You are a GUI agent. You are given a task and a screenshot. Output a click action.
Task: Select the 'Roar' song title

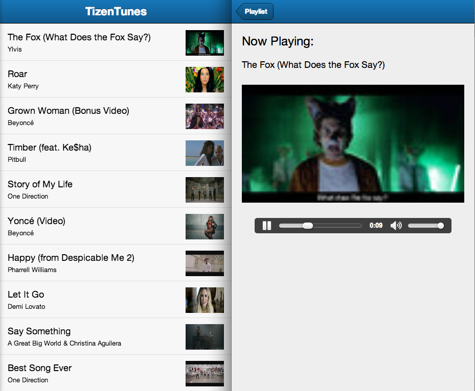[x=17, y=74]
